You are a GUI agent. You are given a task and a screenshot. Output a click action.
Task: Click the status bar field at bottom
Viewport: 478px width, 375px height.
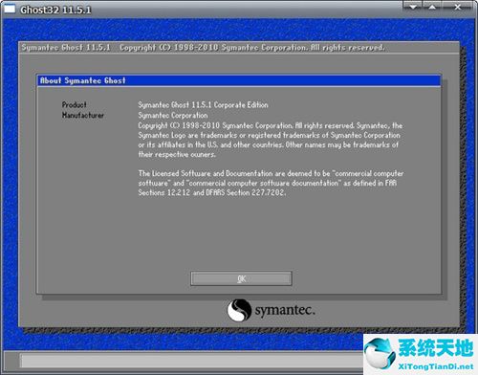(x=191, y=361)
